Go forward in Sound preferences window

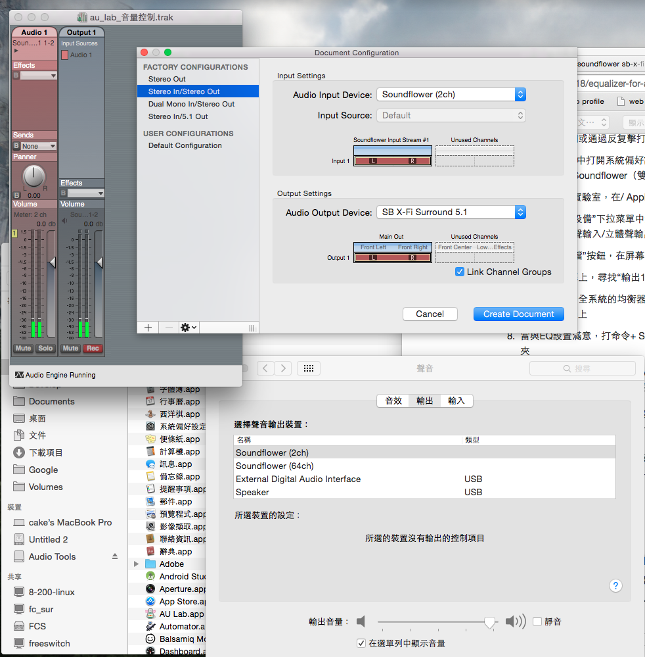pos(283,368)
